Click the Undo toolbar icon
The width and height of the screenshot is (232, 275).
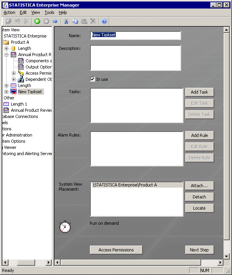pos(17,21)
